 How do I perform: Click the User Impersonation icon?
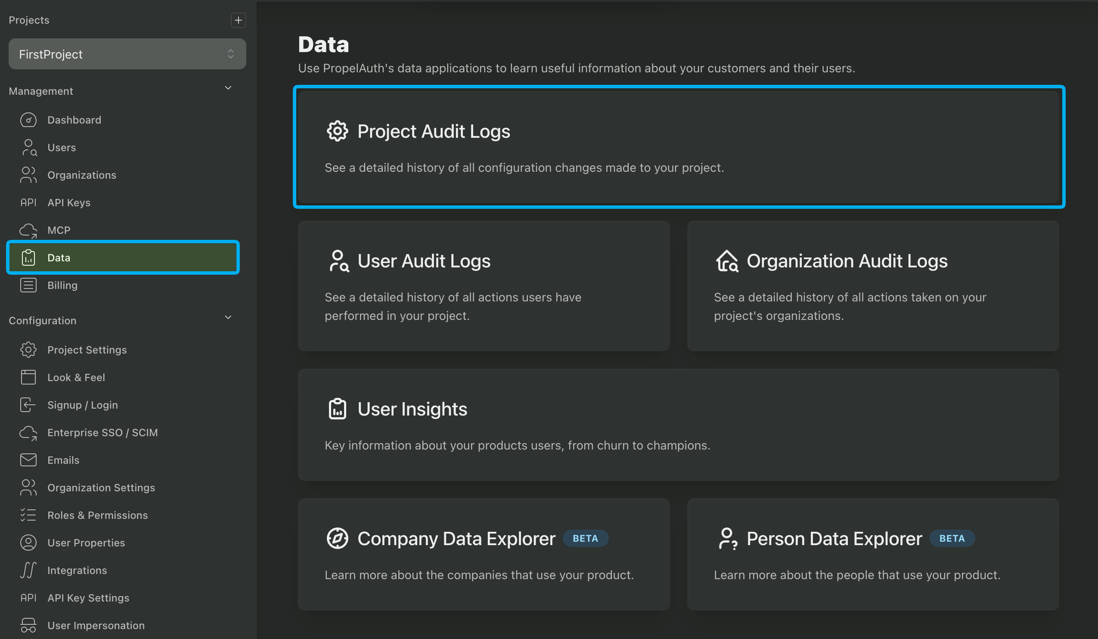[x=28, y=625]
